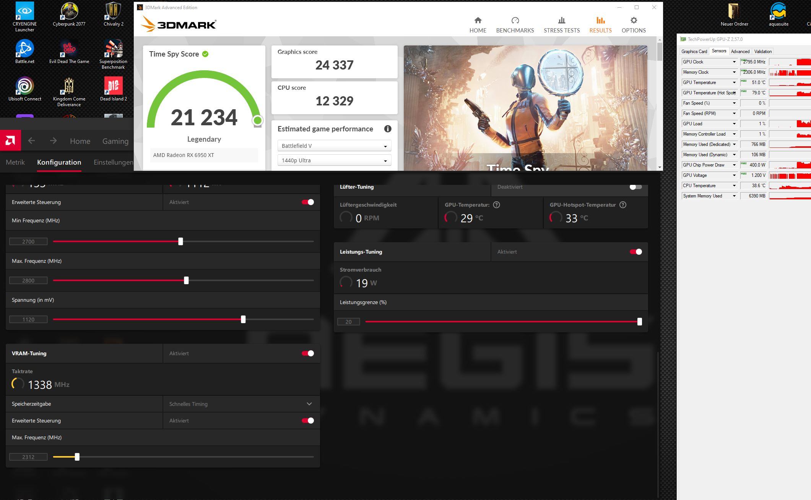Image resolution: width=811 pixels, height=500 pixels.
Task: Open the 1440p Ultra resolution dropdown
Action: (334, 160)
